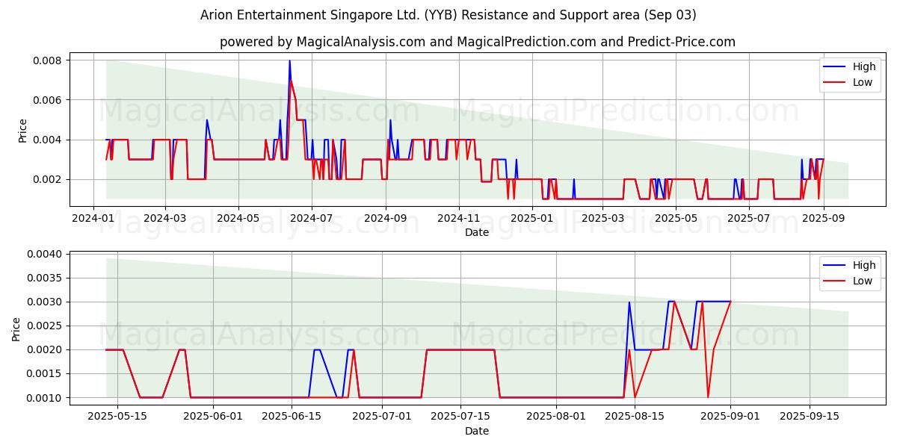Click the '2025-07' x-axis tick label
The image size is (897, 448).
(749, 218)
